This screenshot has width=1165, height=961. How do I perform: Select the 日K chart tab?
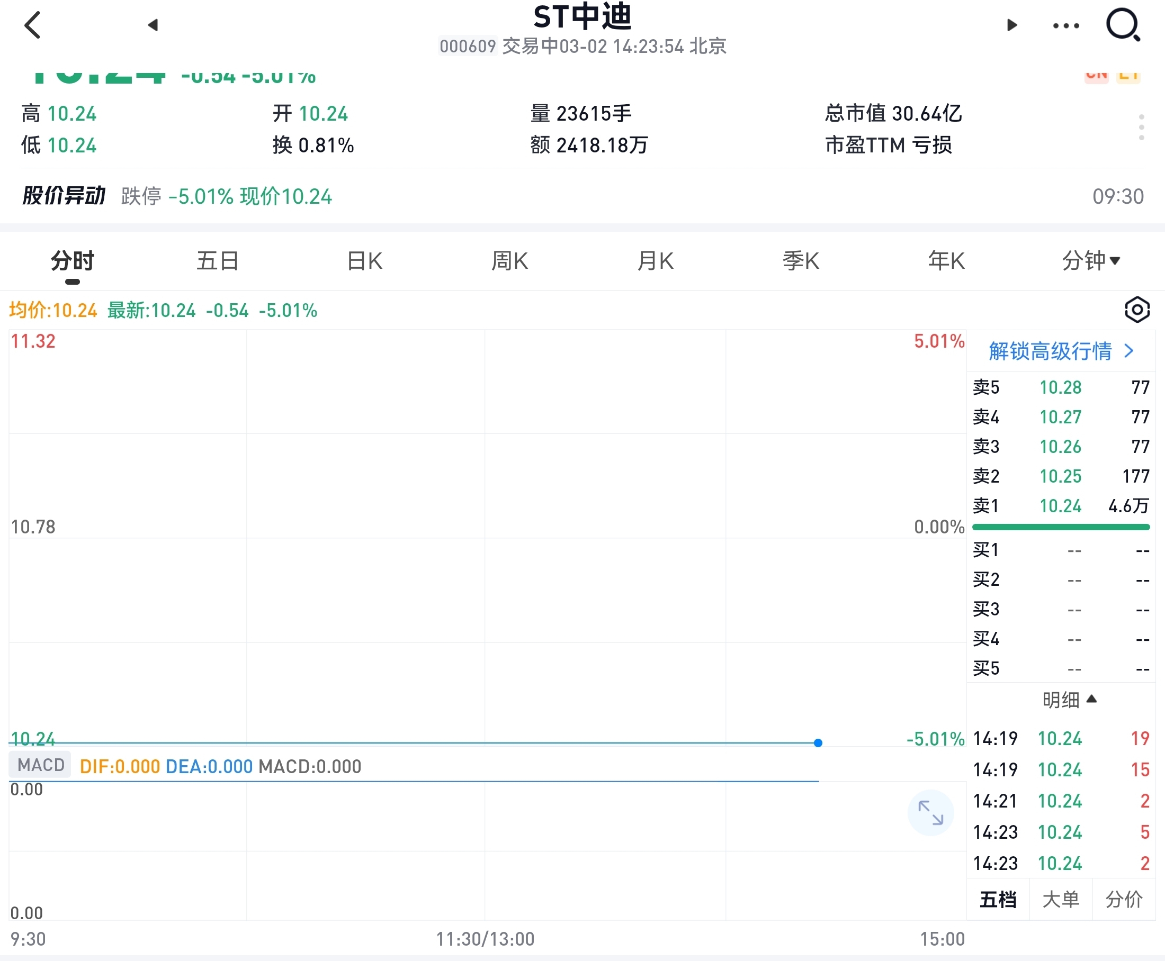[x=364, y=261]
